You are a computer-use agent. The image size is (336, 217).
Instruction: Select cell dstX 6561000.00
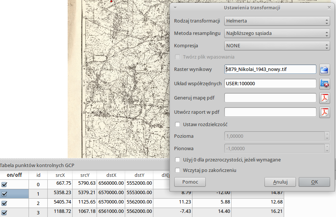click(111, 212)
